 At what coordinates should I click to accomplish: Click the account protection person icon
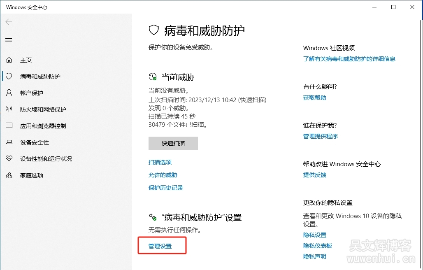pos(9,93)
